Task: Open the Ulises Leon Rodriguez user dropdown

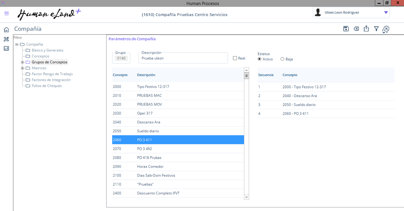Action: (386, 12)
